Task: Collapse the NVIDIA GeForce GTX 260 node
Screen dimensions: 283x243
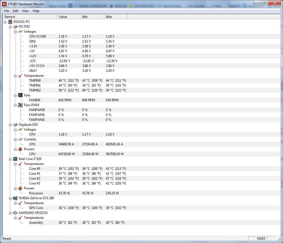Action: (10, 198)
